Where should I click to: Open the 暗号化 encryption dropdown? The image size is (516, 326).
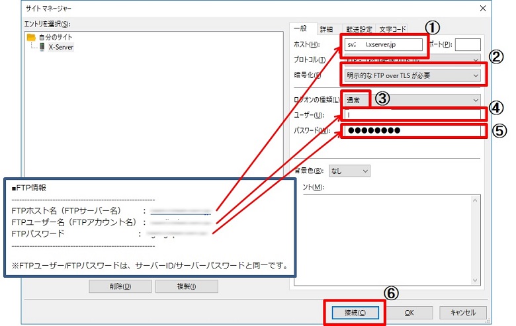click(412, 75)
